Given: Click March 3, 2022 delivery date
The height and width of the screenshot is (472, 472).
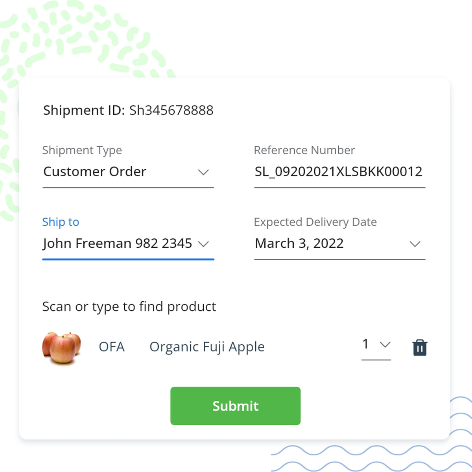Looking at the screenshot, I should [299, 243].
